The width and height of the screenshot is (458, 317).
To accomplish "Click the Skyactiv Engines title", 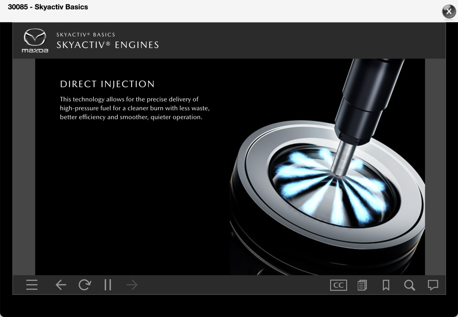I will coord(108,45).
